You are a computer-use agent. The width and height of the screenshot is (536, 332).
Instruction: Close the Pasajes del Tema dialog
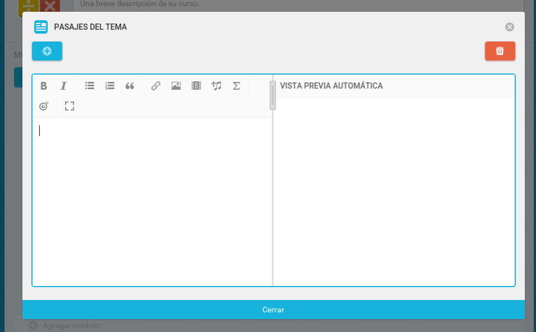510,27
